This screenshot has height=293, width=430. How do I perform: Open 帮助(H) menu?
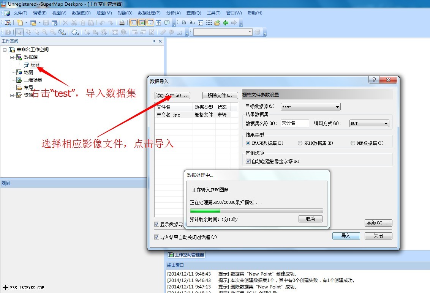click(x=255, y=13)
